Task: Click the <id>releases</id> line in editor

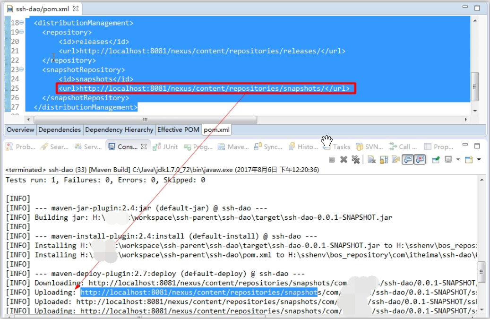Action: click(94, 42)
